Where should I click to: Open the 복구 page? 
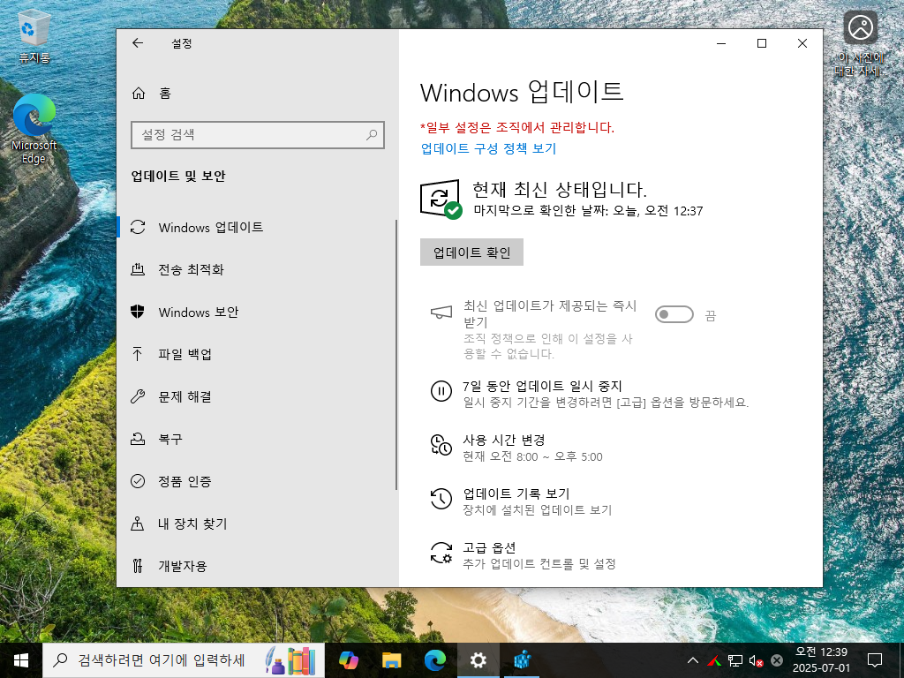[257, 439]
